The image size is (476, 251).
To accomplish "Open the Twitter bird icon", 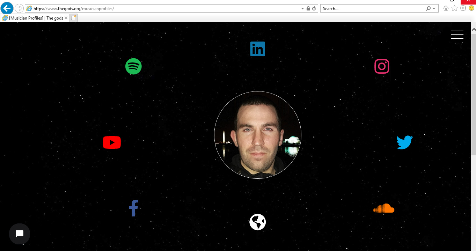I will click(x=404, y=142).
